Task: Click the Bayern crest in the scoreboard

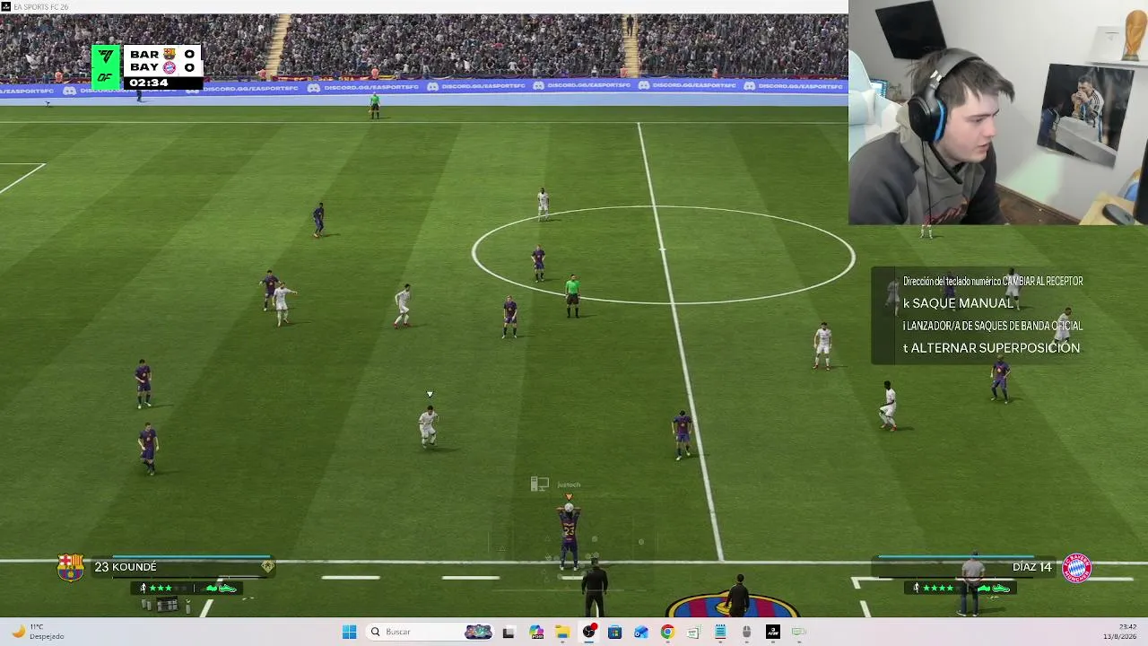Action: (170, 67)
